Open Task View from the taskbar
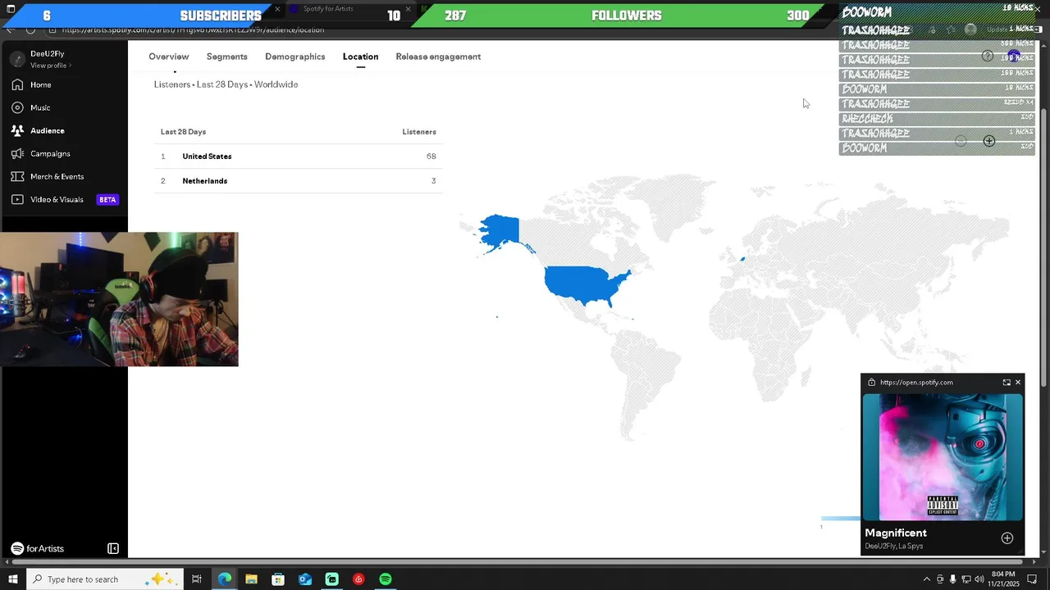The image size is (1050, 590). pyautogui.click(x=197, y=579)
